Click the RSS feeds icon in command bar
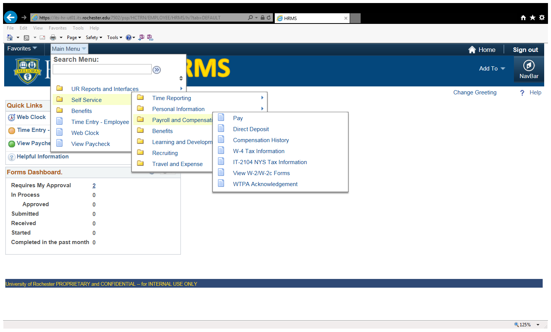 pos(26,38)
